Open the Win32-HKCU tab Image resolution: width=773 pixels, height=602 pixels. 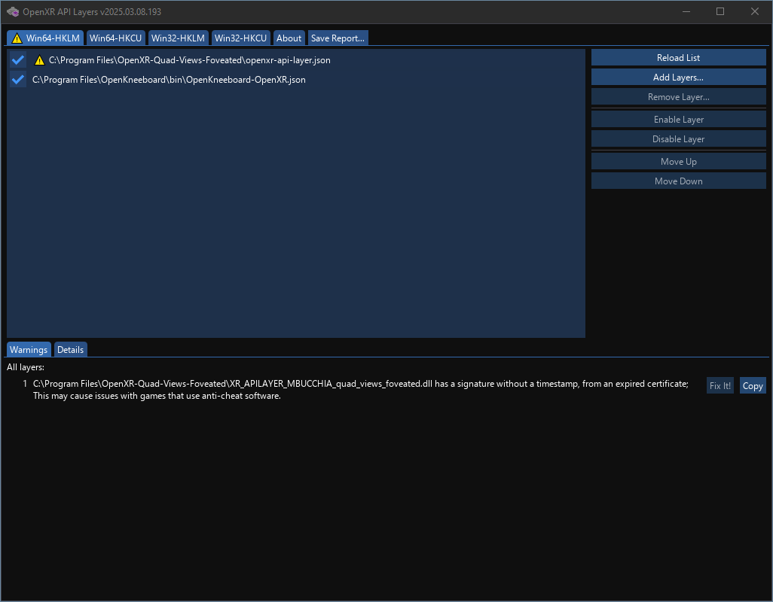point(240,38)
